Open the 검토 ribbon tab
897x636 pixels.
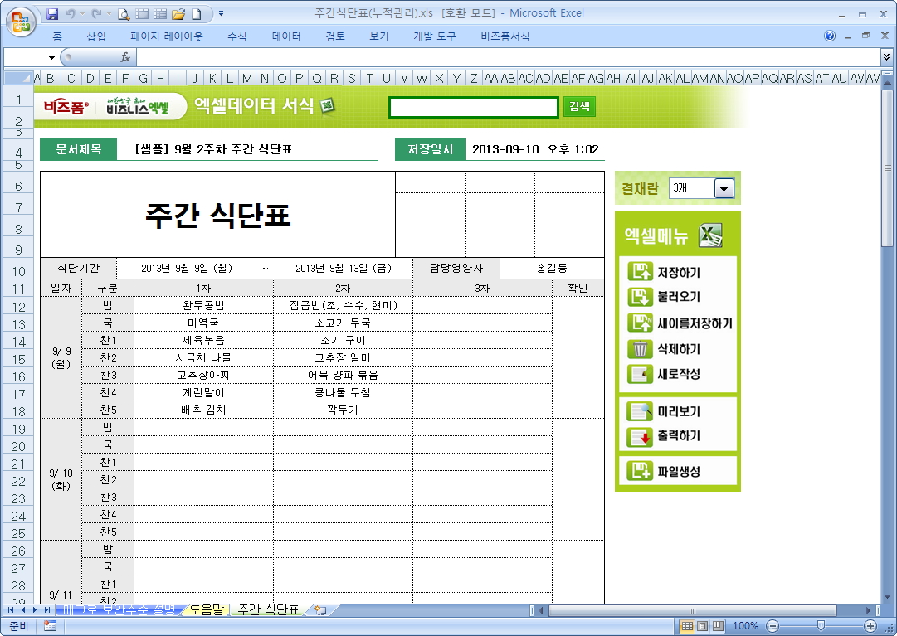coord(334,36)
